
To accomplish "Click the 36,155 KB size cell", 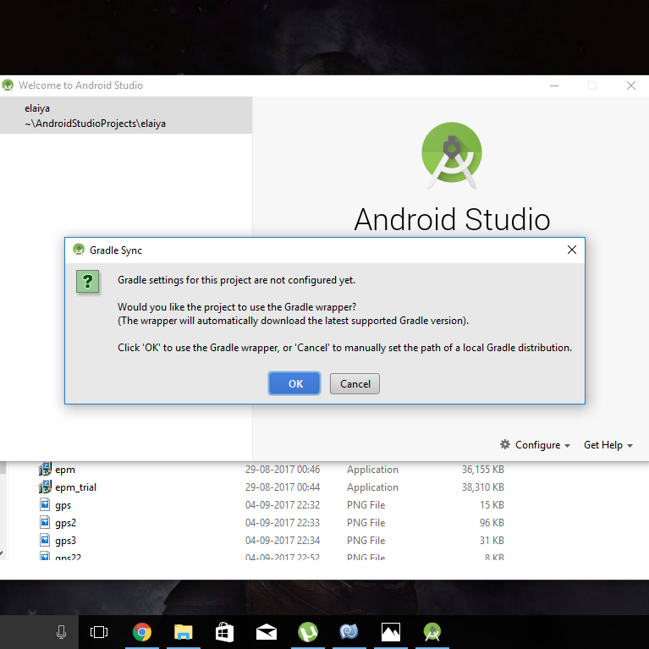I will click(x=482, y=470).
